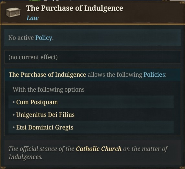Click the bullet before Cum Postquam
Screen dimensions: 185x169
click(14, 102)
